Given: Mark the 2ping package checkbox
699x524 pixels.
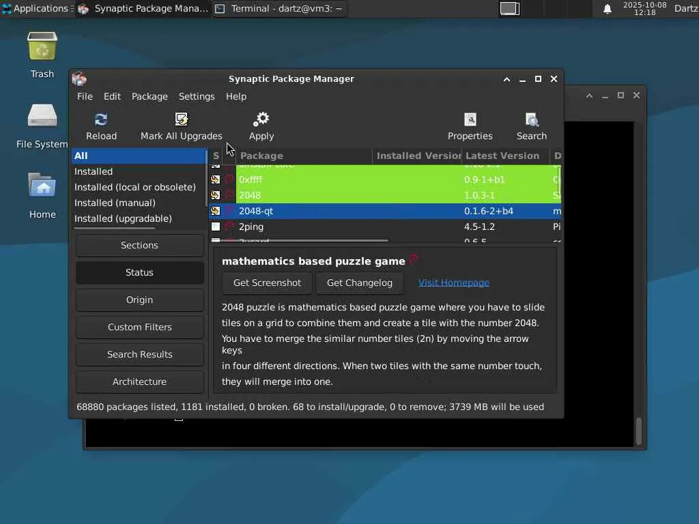Looking at the screenshot, I should (215, 227).
